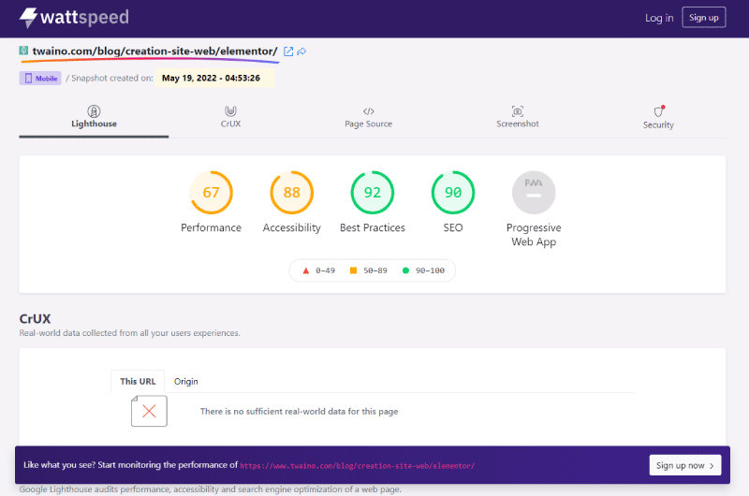
Task: Click the Security shield icon
Action: [659, 111]
